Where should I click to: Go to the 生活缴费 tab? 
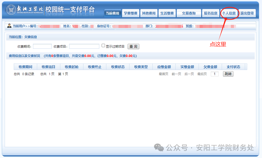pyautogui.click(x=167, y=13)
